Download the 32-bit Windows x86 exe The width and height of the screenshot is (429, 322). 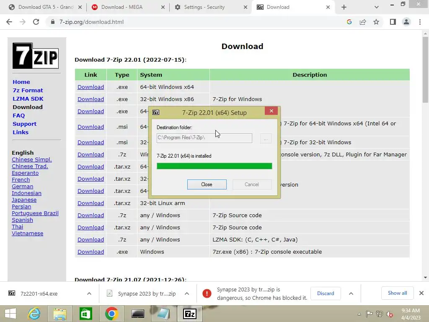tap(90, 99)
